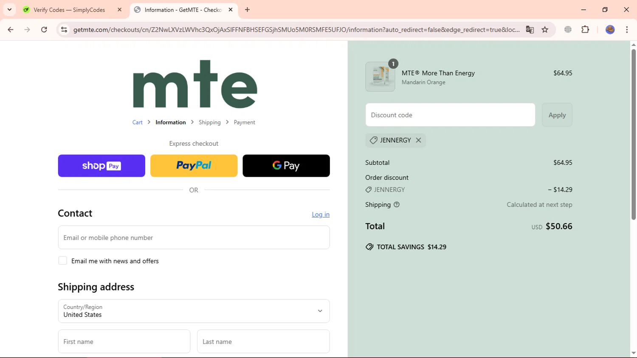
Task: Click the Express checkout heading
Action: 194,144
